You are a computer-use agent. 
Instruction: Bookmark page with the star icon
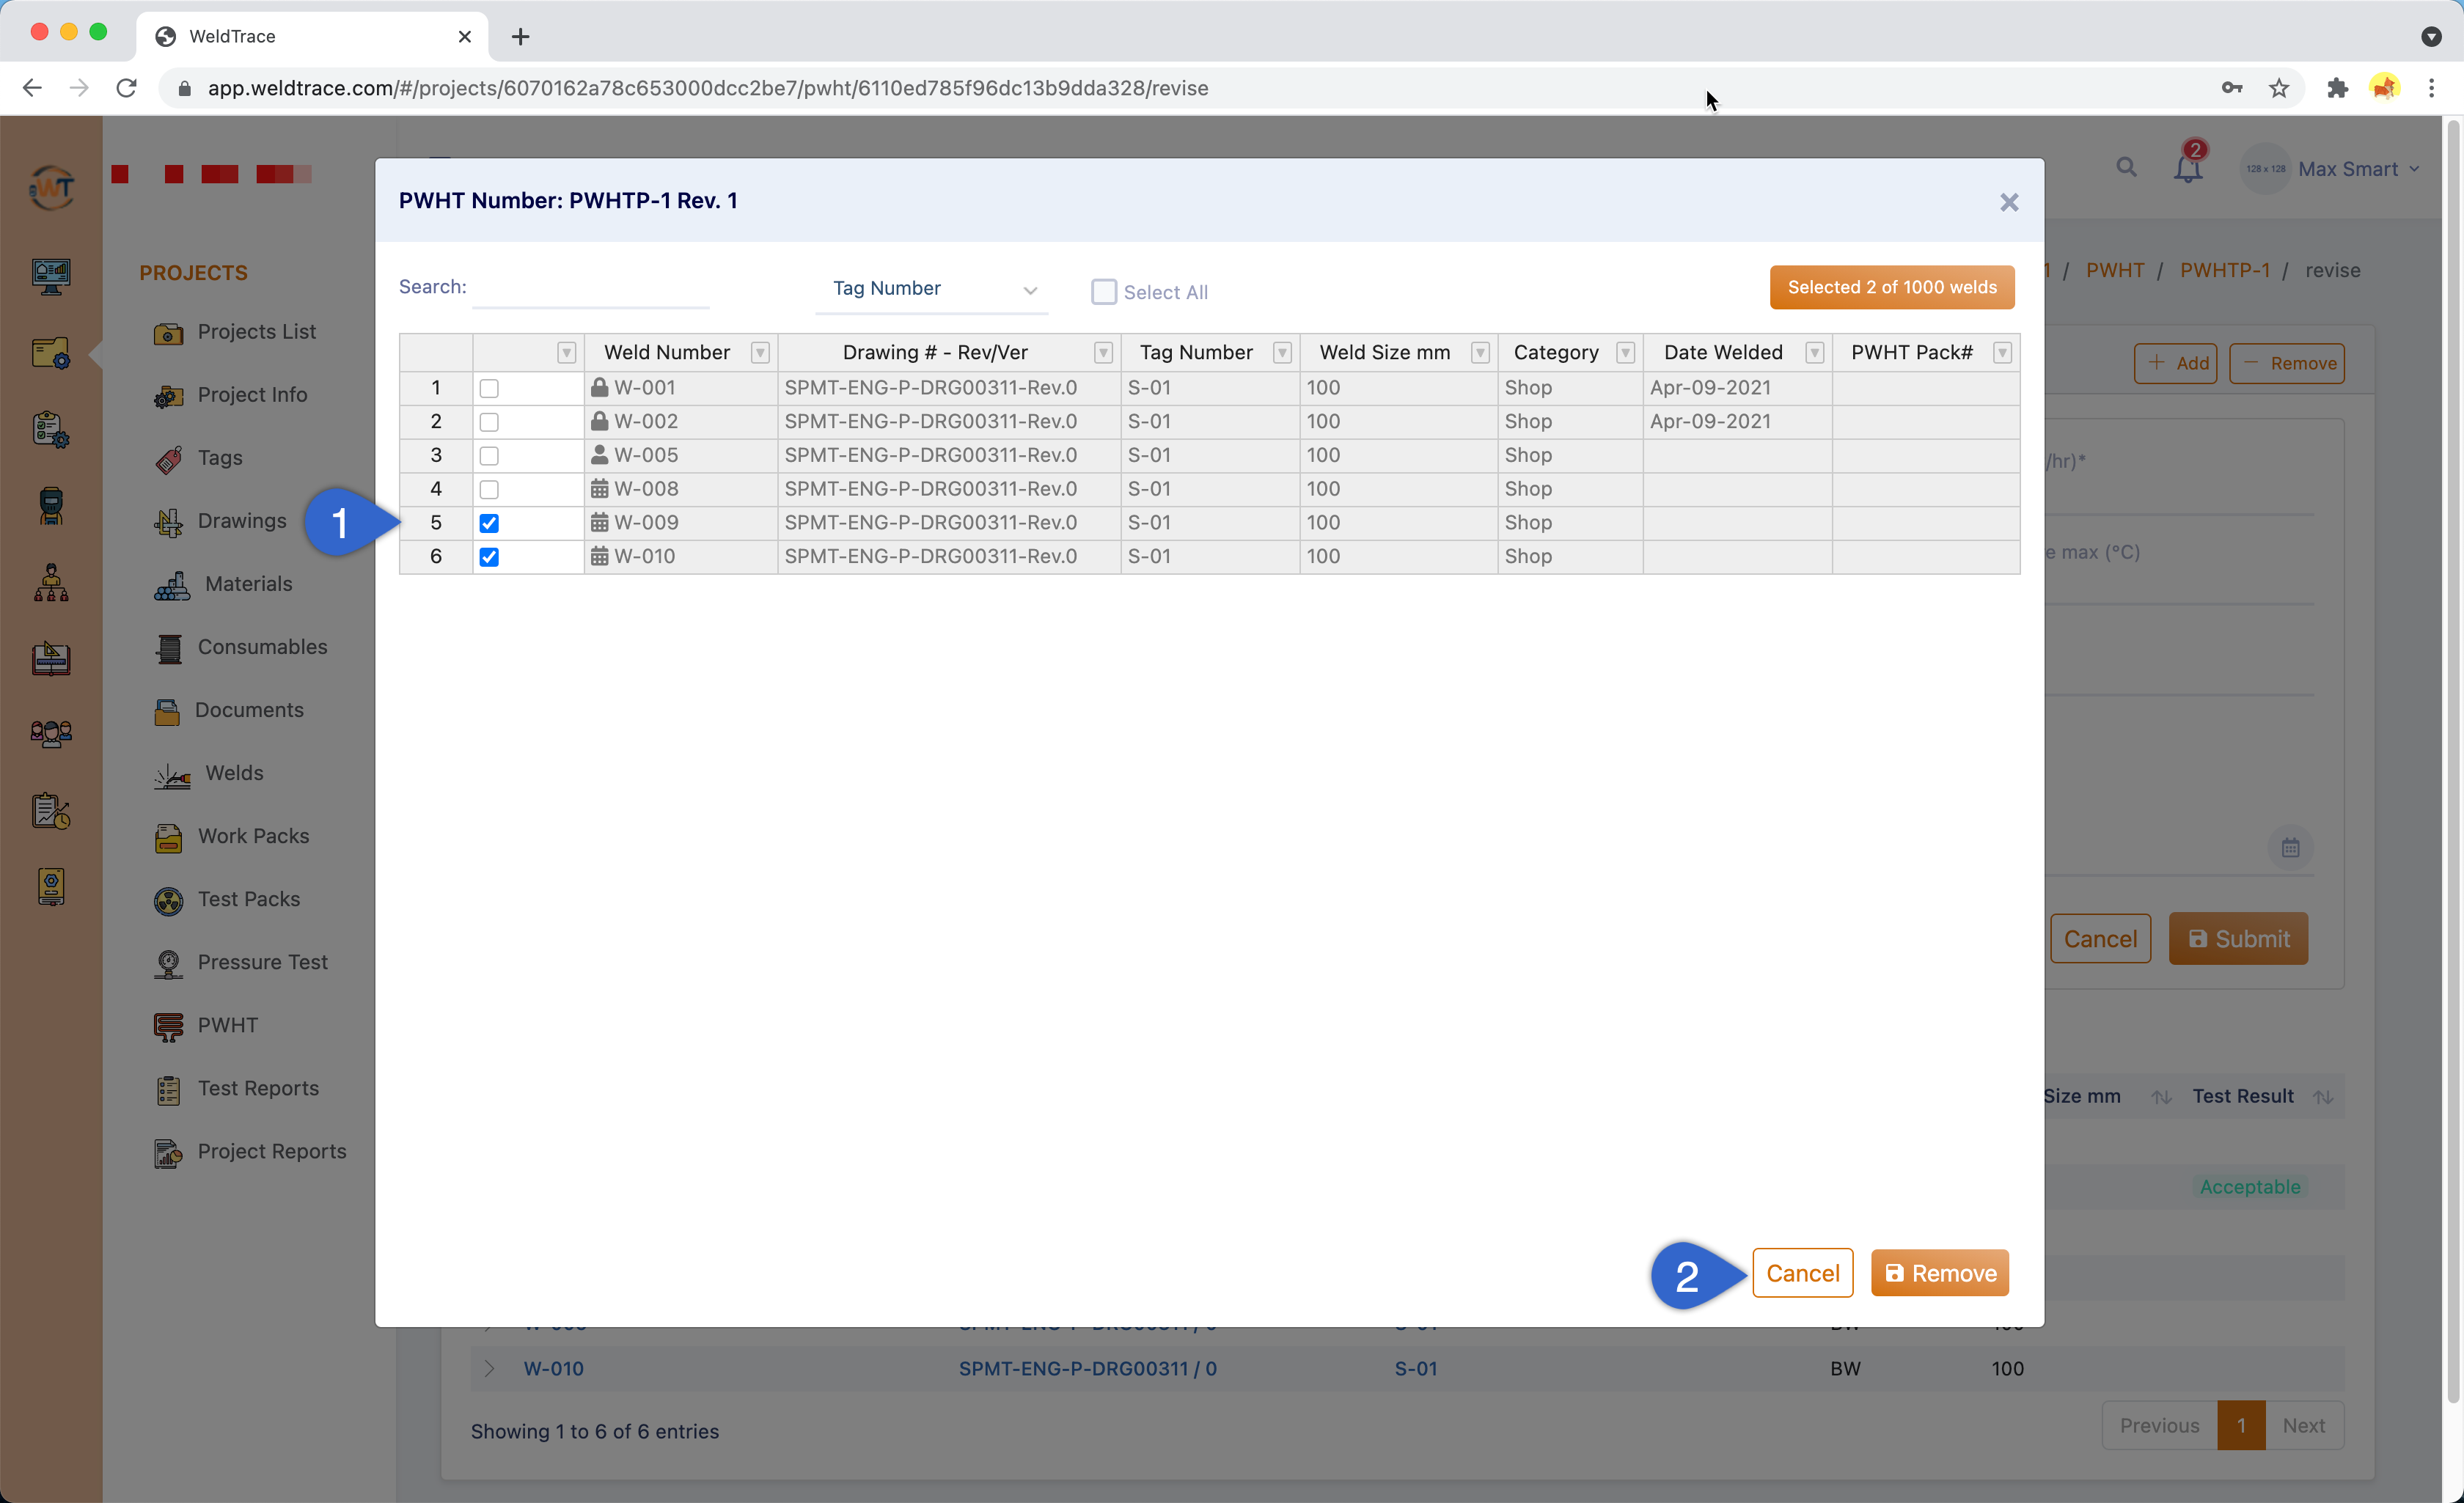click(x=2279, y=88)
